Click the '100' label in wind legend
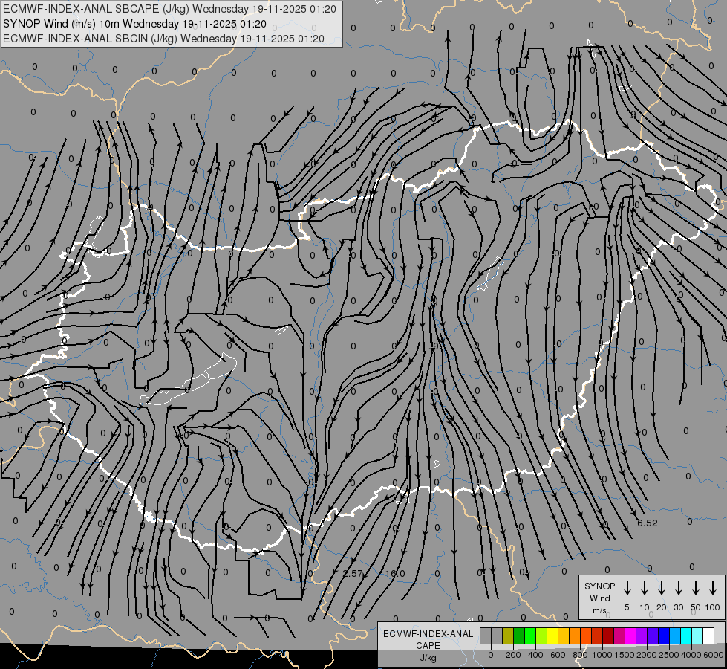Image resolution: width=727 pixels, height=669 pixels. [x=713, y=607]
